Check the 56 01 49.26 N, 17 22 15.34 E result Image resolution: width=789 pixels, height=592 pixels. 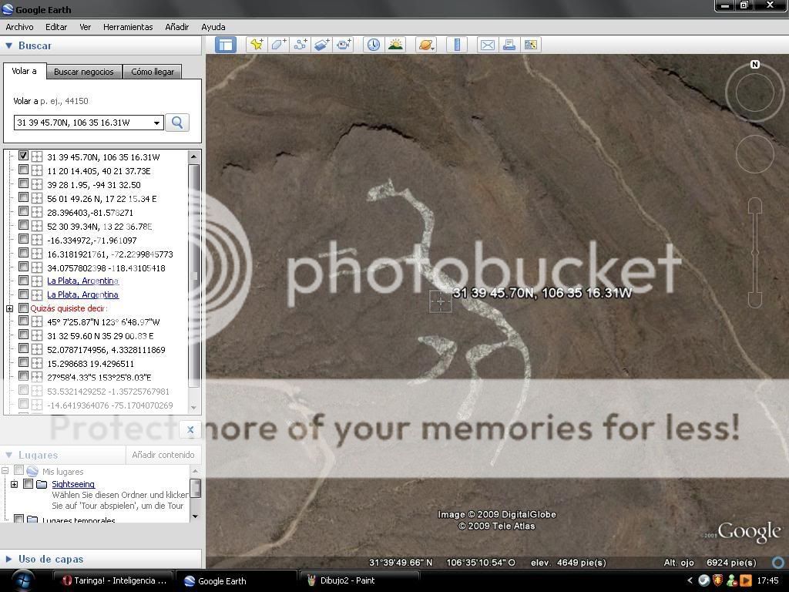[x=23, y=197]
